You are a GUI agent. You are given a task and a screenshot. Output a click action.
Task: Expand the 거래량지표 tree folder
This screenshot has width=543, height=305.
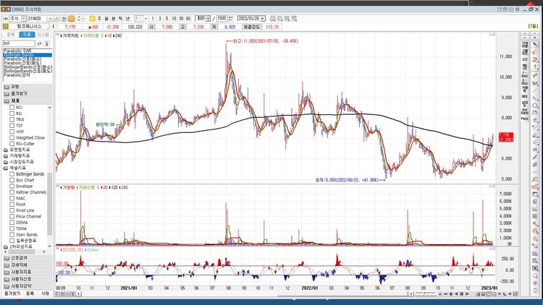coord(6,156)
